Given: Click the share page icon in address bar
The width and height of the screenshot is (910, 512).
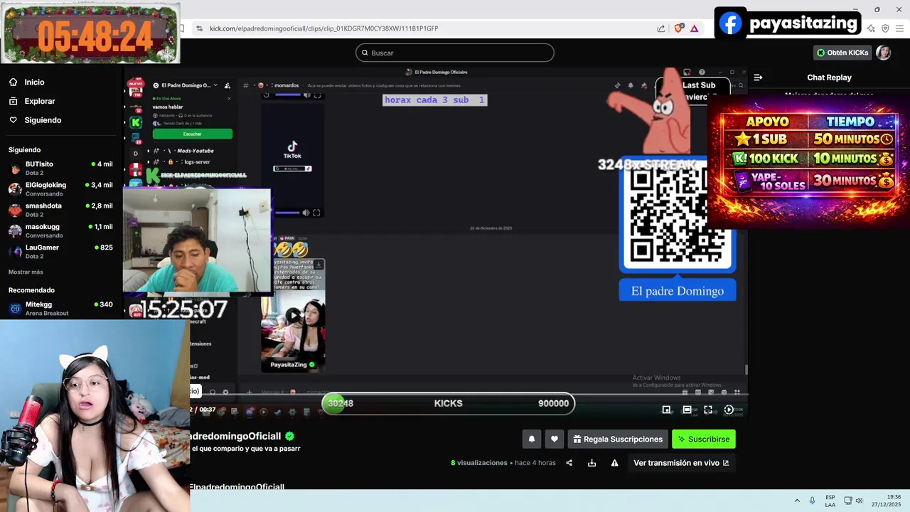Looking at the screenshot, I should pos(661,28).
